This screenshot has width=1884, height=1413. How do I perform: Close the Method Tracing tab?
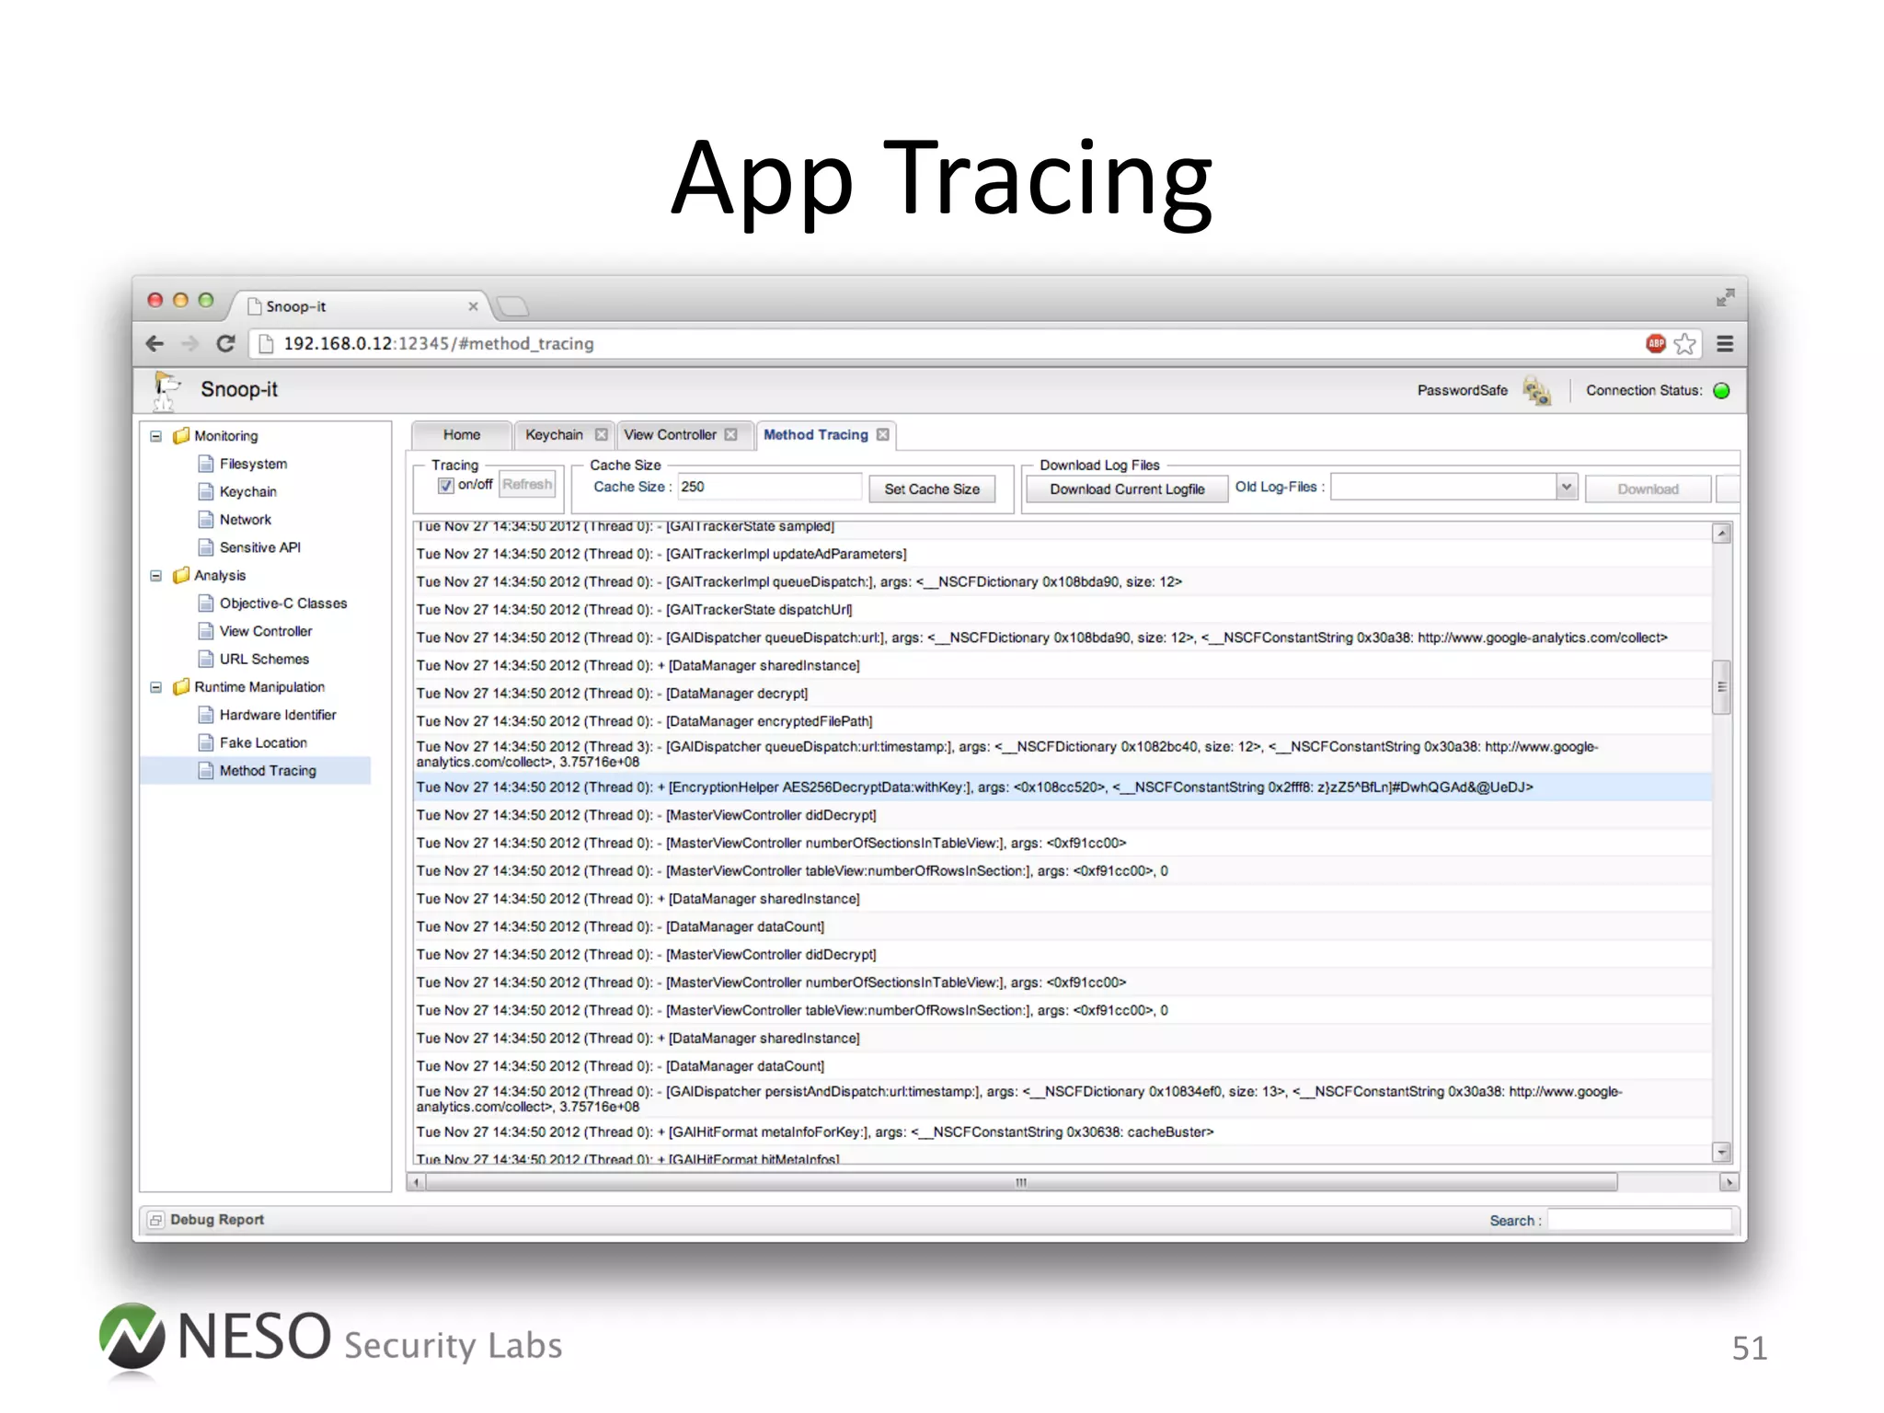882,434
